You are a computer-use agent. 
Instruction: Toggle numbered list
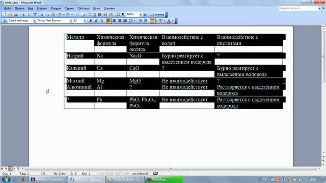coord(140,21)
